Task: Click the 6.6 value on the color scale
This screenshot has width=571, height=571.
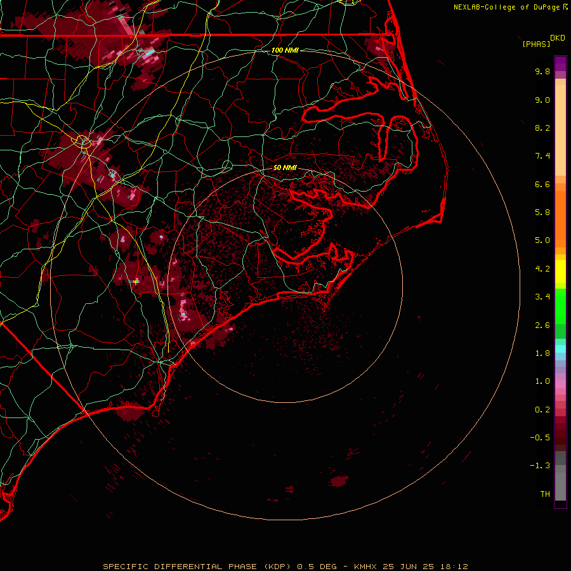Action: point(542,184)
